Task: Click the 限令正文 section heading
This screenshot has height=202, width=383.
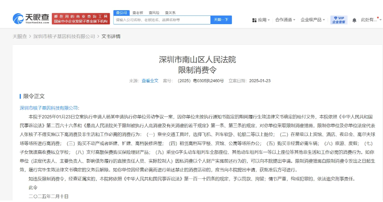Action: [x=34, y=96]
